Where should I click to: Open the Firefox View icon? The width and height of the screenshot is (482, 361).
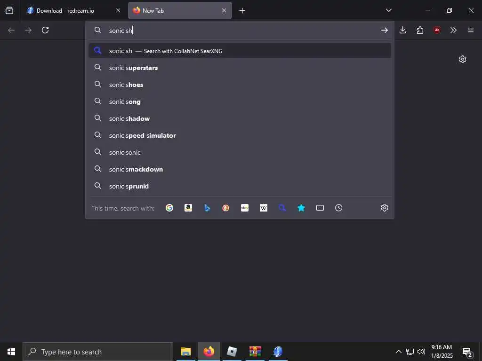9,11
